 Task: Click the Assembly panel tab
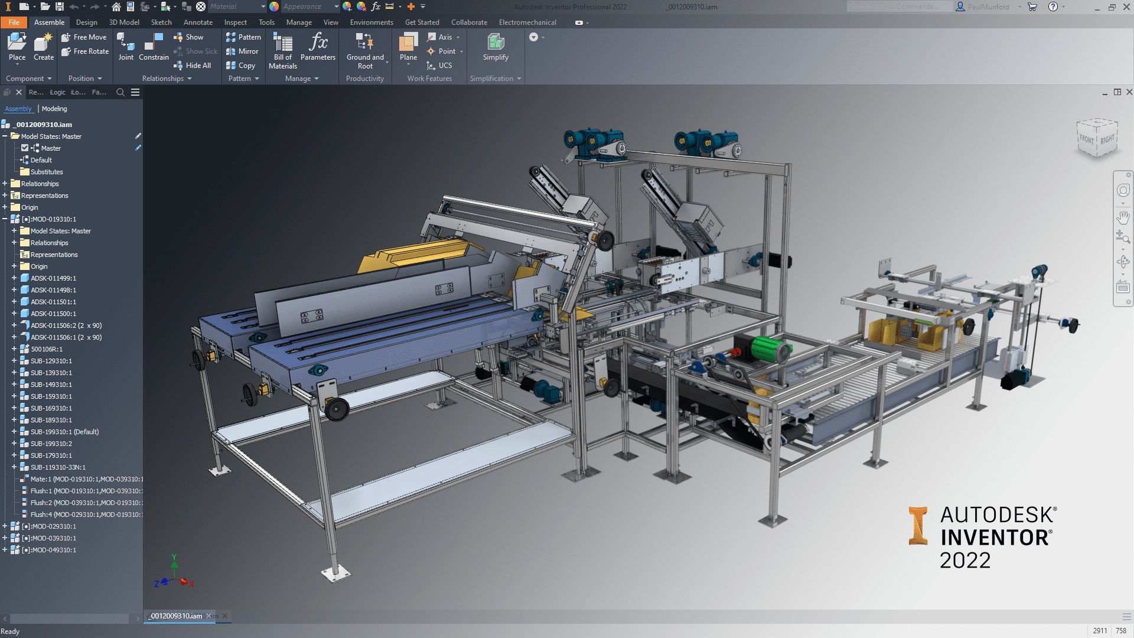[18, 108]
